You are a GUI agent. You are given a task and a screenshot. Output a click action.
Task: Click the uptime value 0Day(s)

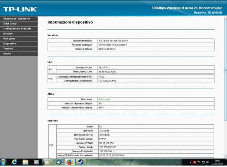pyautogui.click(x=107, y=49)
